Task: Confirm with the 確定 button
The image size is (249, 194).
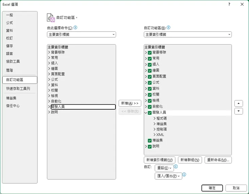Action: tap(212, 188)
